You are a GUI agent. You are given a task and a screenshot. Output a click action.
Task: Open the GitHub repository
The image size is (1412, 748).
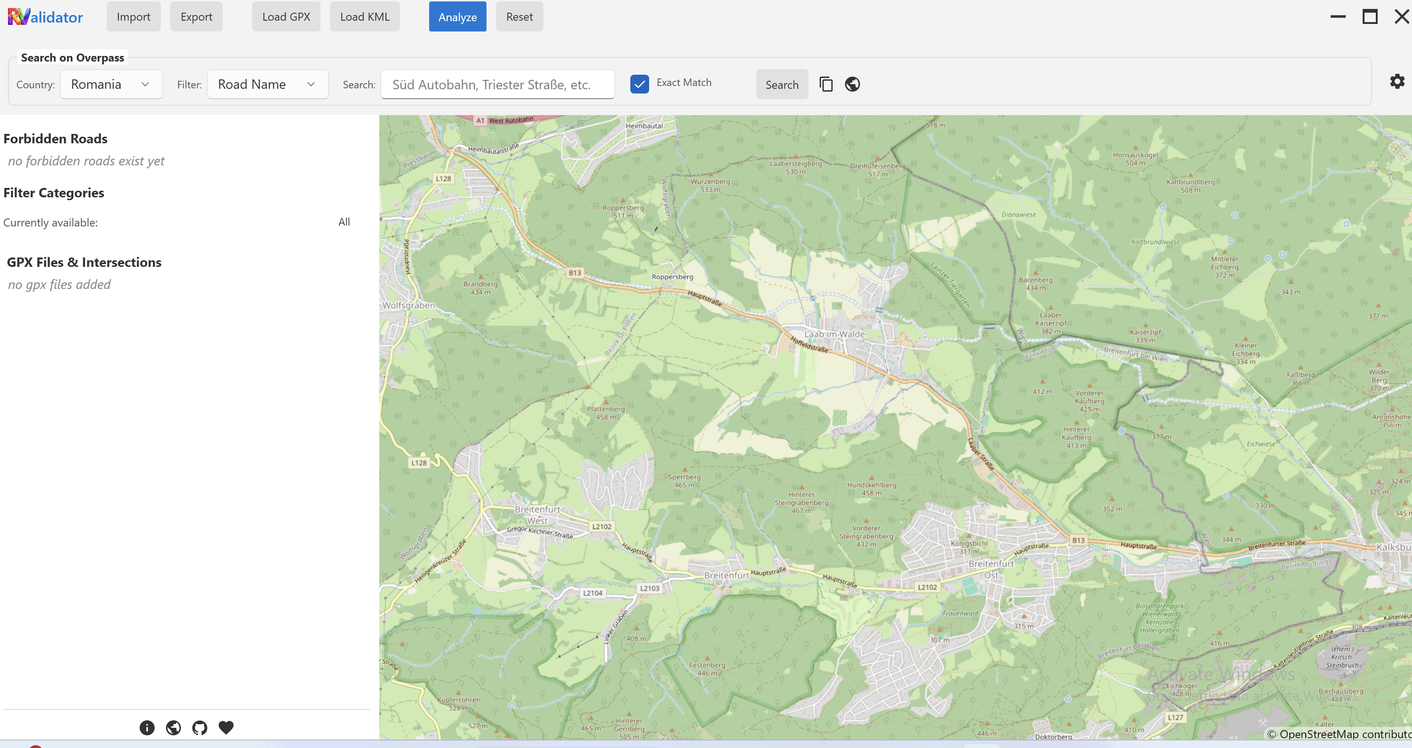[199, 728]
